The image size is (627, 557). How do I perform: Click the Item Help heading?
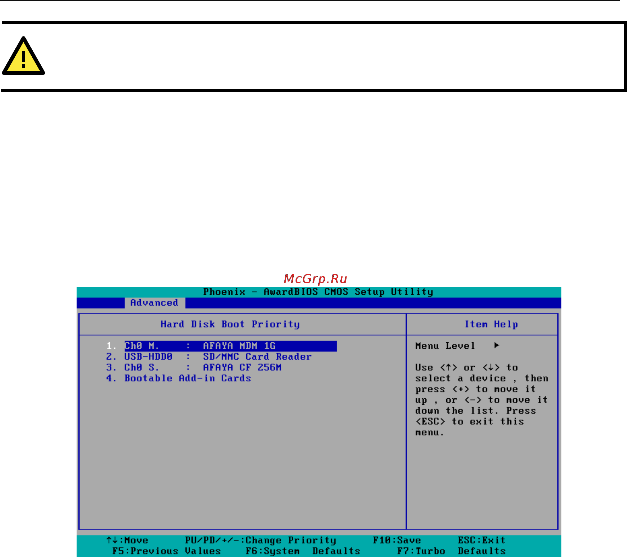[x=491, y=324]
